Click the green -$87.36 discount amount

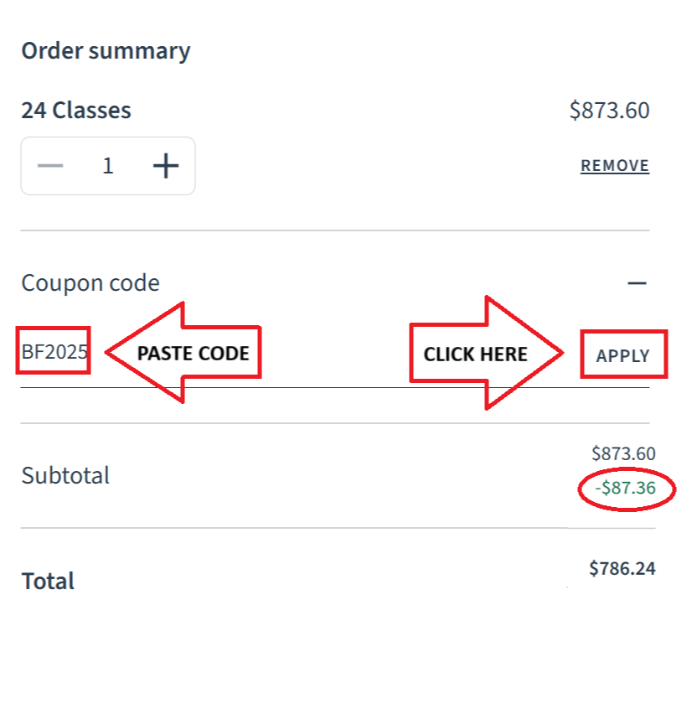click(x=625, y=487)
